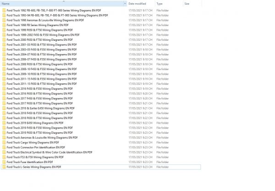Click folder icon of 2001-03 F650 & F750
The image size is (275, 191).
(x=4, y=45)
